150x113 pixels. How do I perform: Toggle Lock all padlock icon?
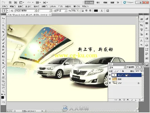123,71
